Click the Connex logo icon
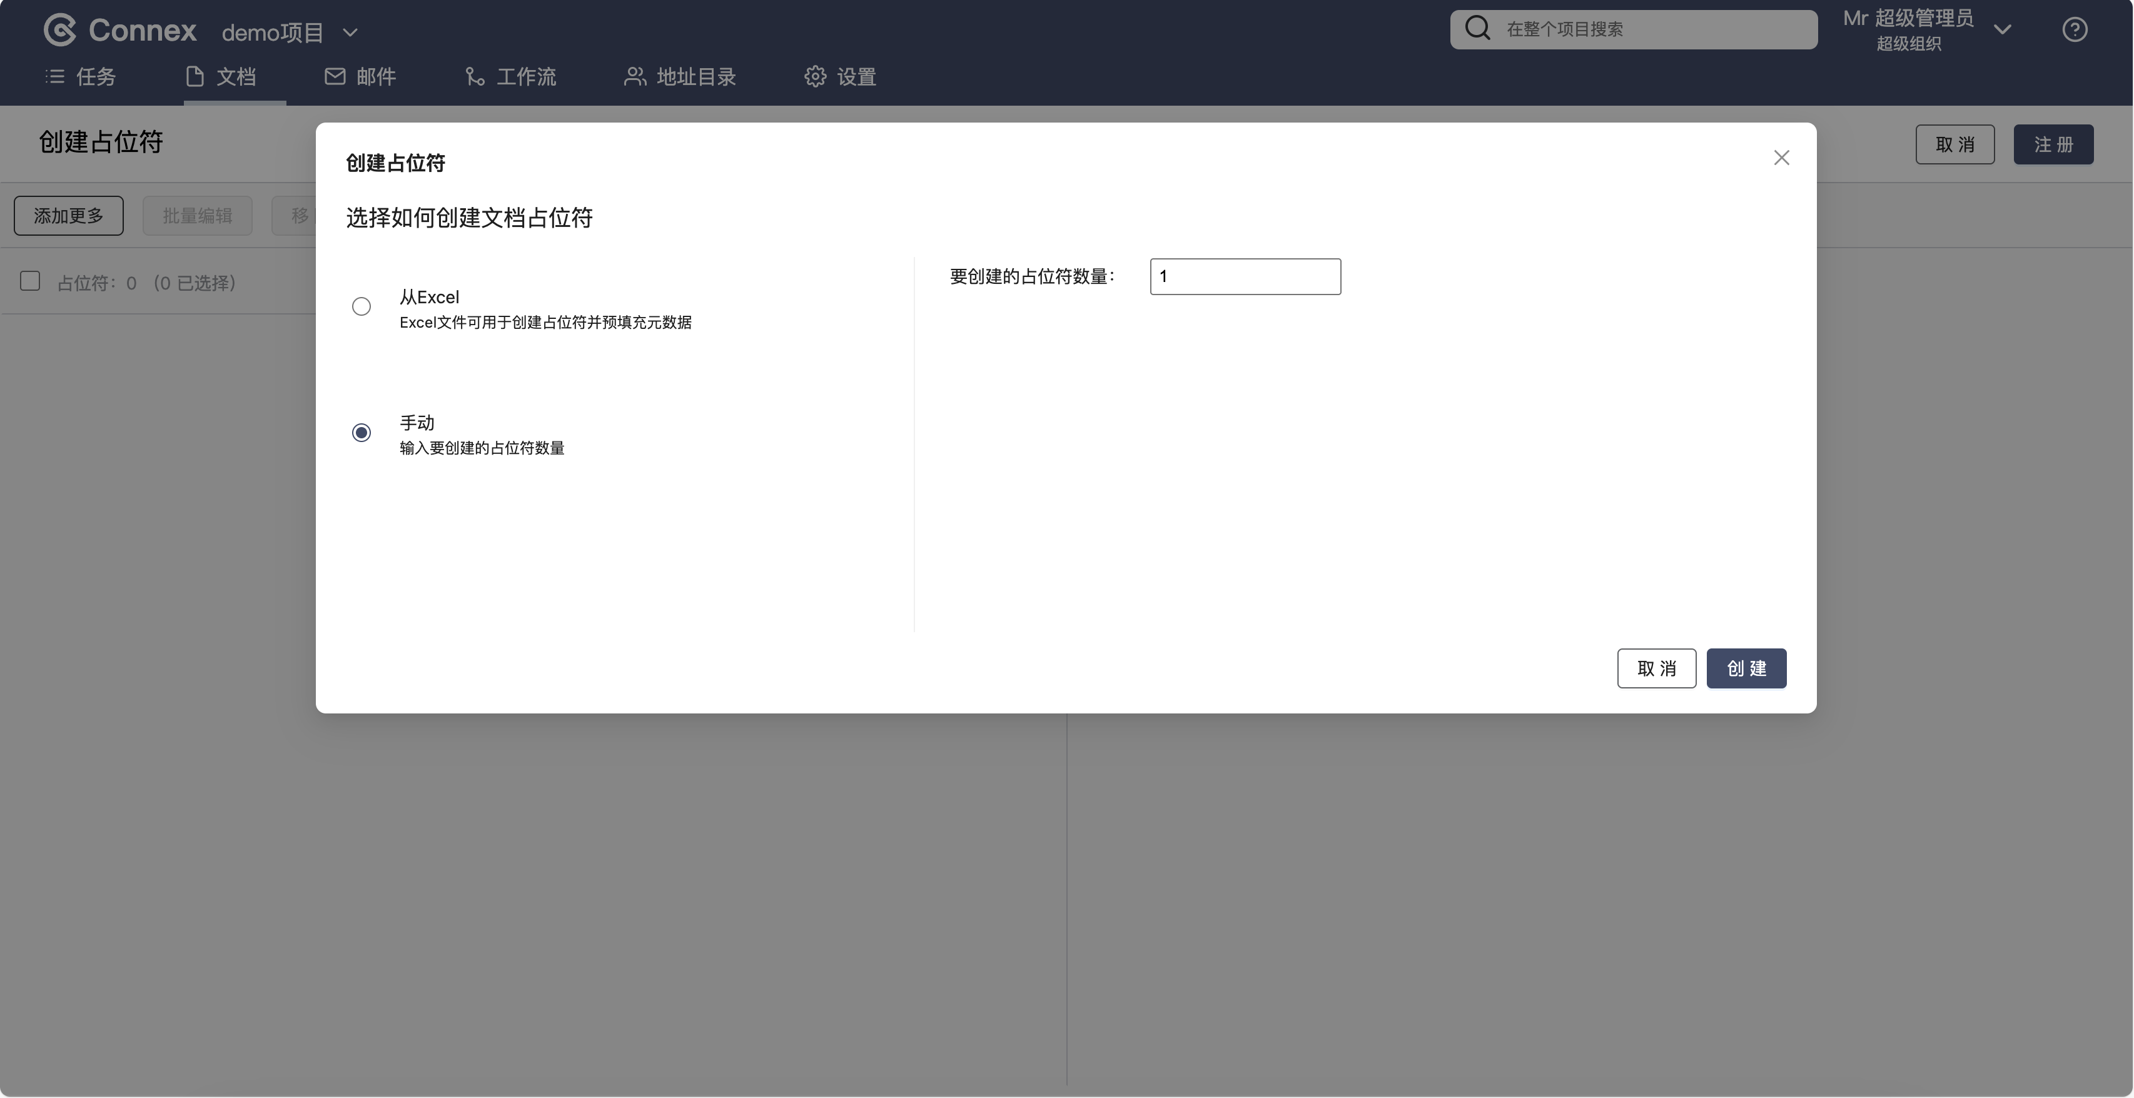 click(x=59, y=31)
